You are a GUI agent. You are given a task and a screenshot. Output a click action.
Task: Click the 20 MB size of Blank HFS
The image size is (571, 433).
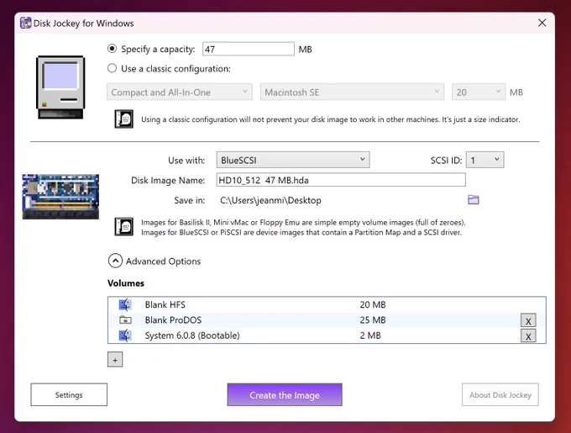click(x=373, y=304)
